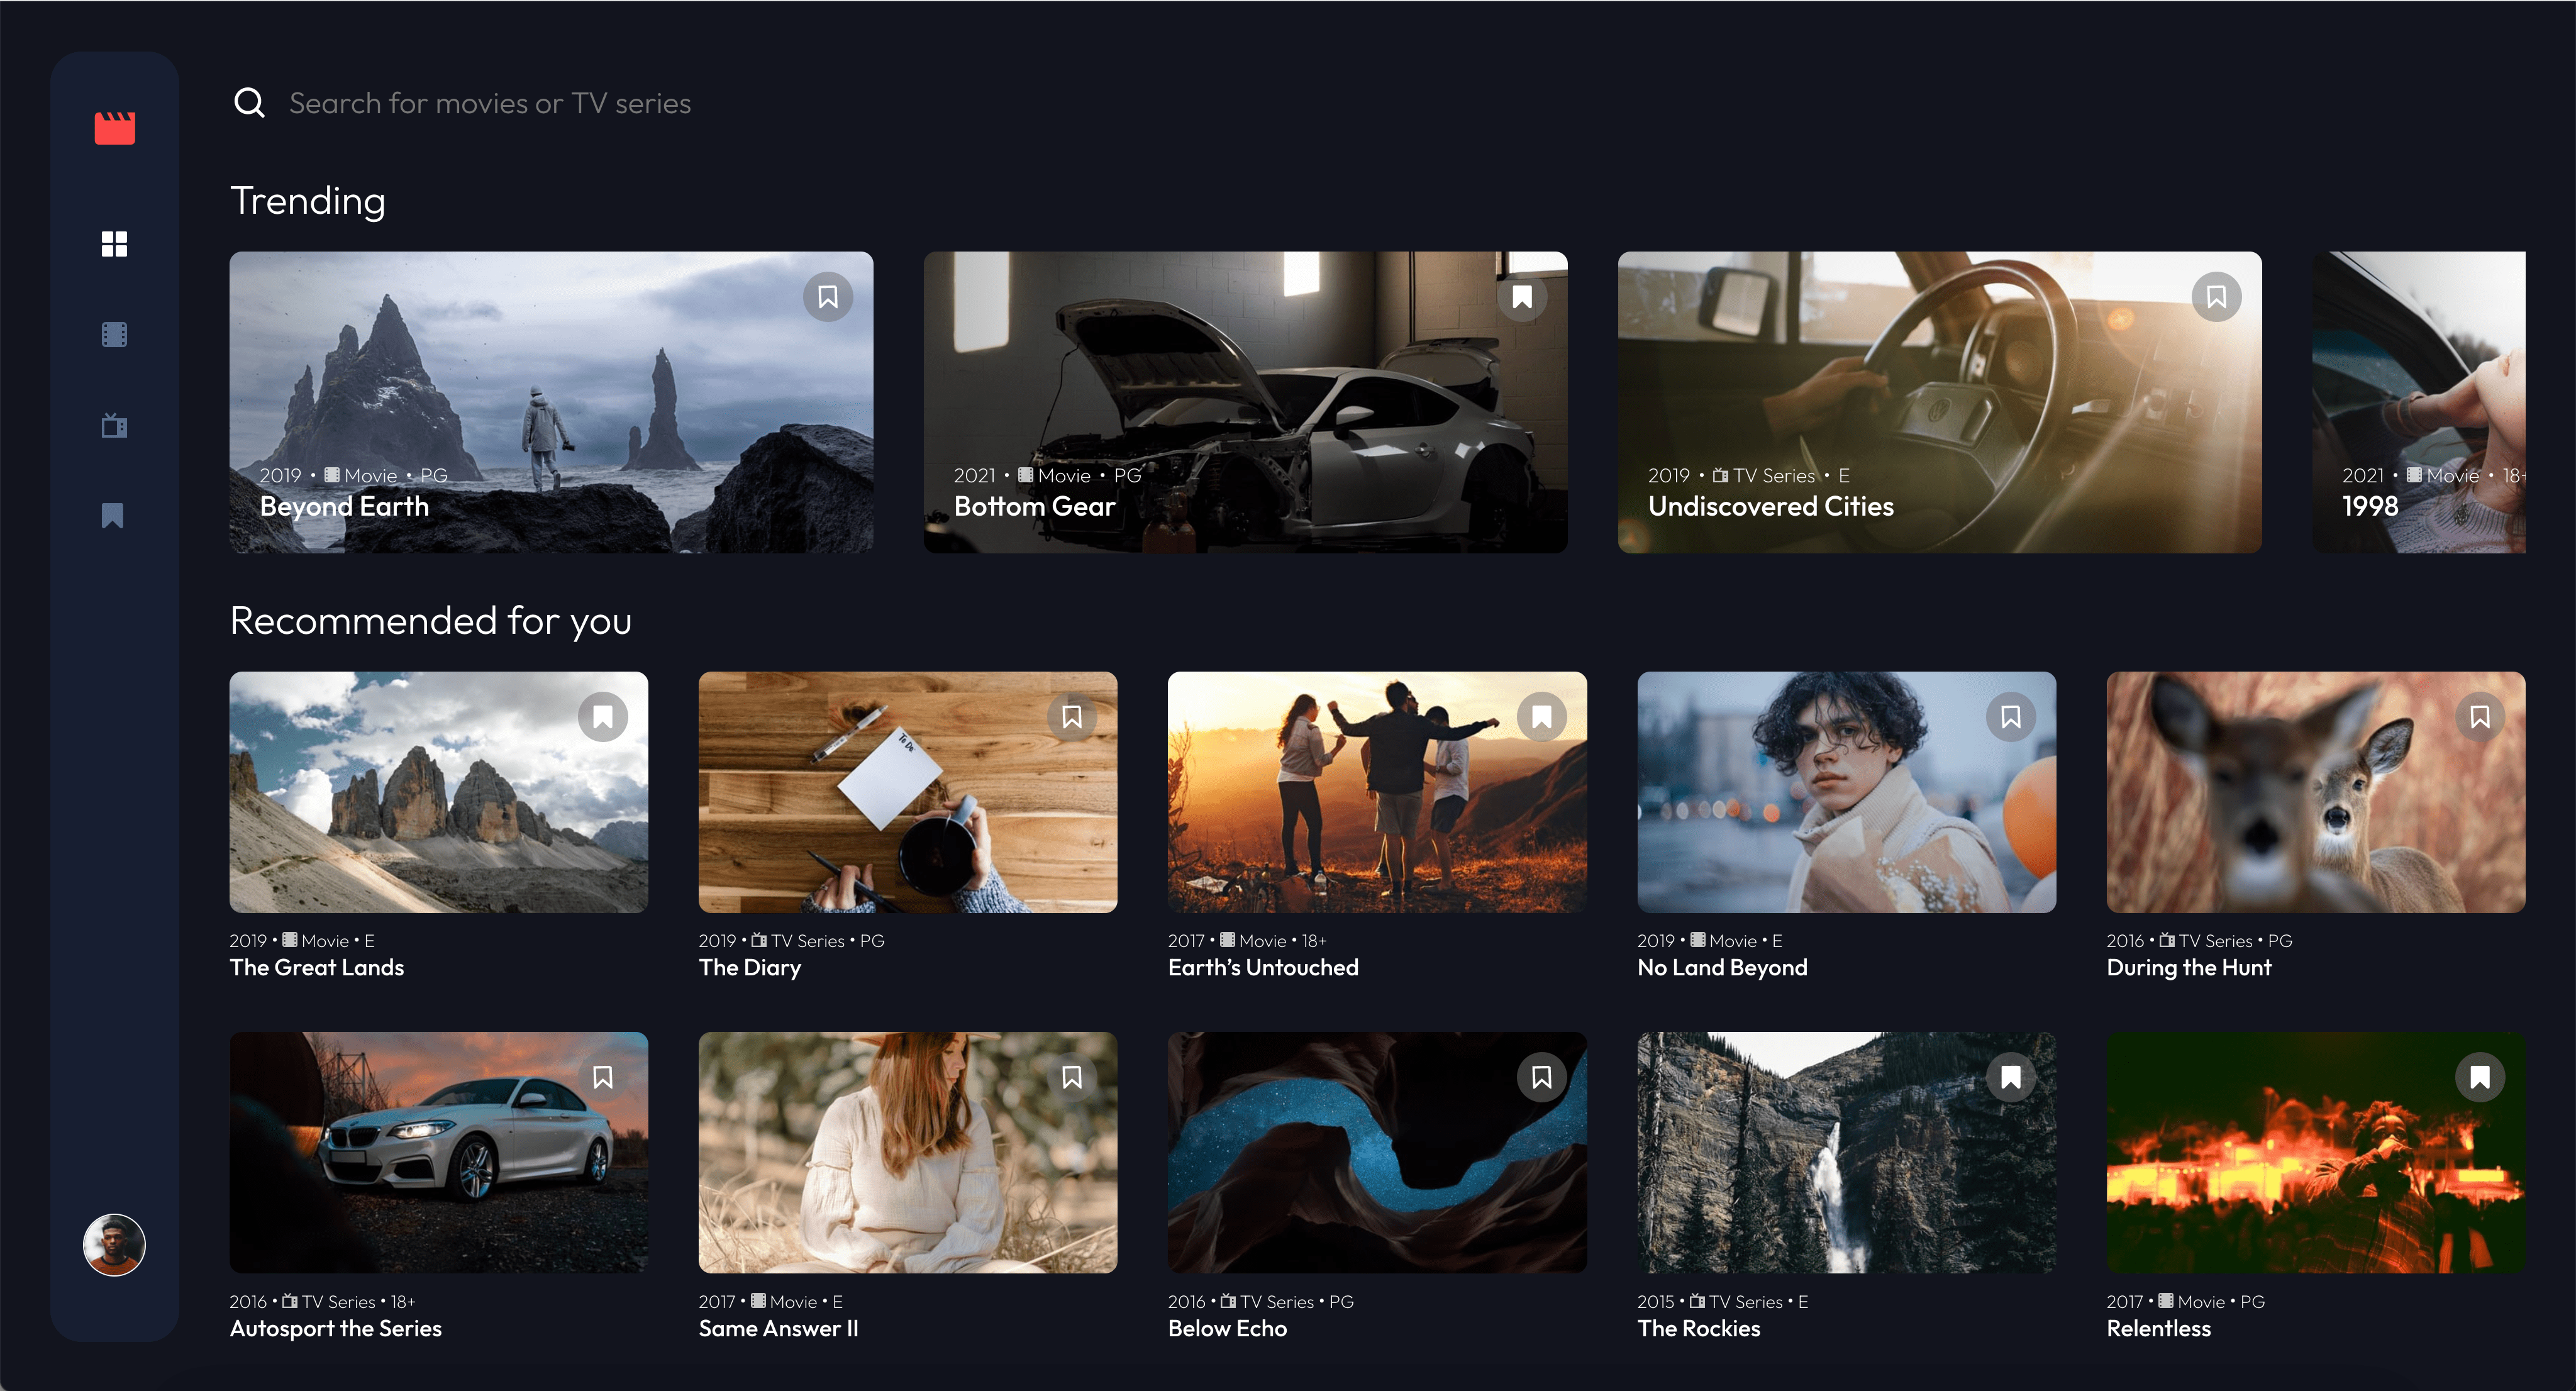Click the search magnifying glass icon
2576x1391 pixels.
point(249,103)
